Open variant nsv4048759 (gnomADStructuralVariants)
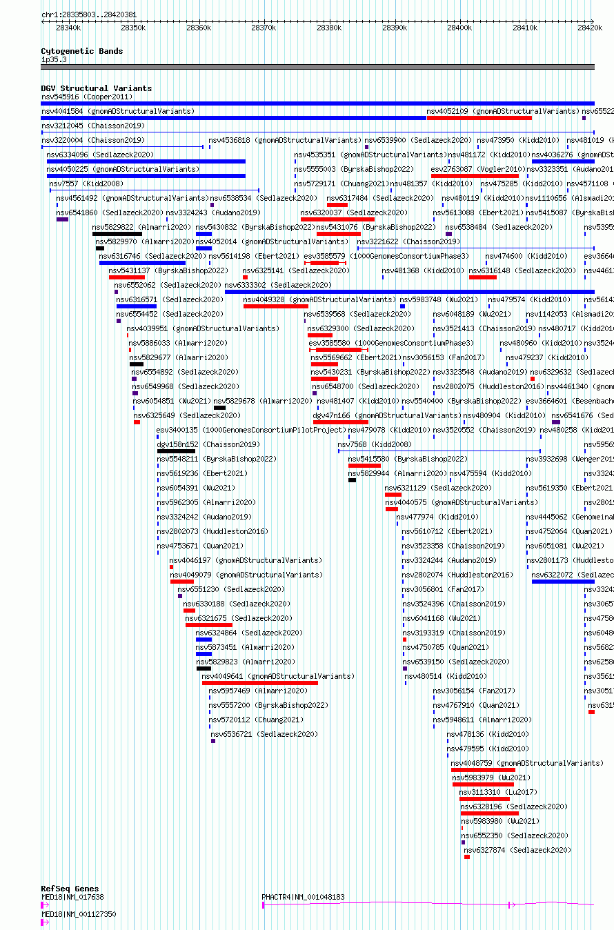The width and height of the screenshot is (614, 930). click(528, 763)
